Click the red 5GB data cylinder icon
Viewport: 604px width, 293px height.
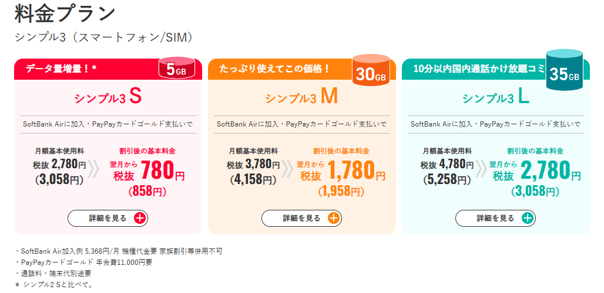click(x=177, y=69)
